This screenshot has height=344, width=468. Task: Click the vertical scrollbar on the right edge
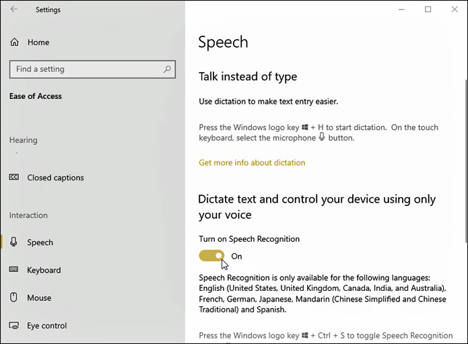(465, 135)
